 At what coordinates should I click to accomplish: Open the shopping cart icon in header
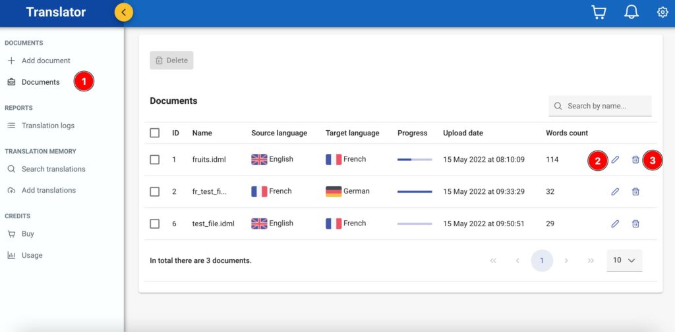click(x=599, y=12)
